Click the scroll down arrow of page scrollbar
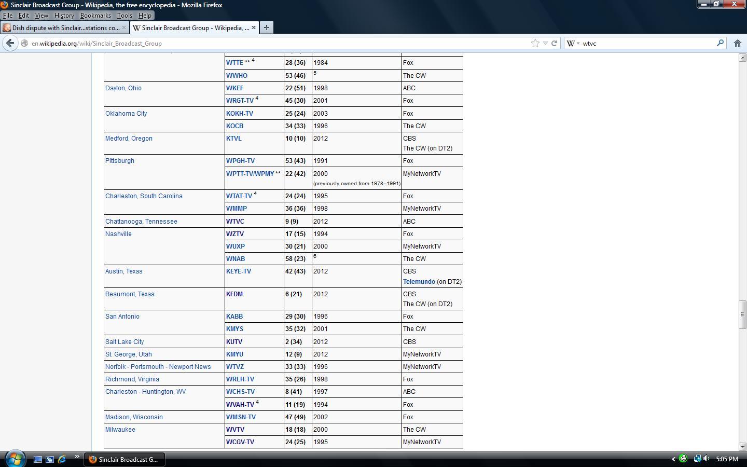 tap(742, 446)
